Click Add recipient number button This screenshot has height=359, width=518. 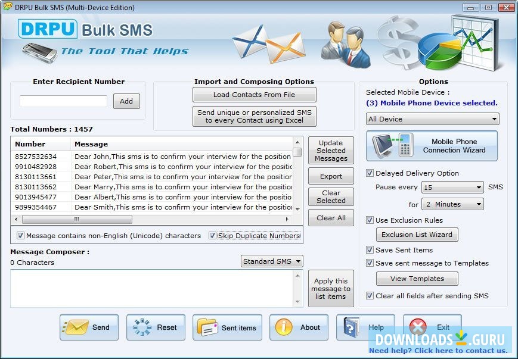click(x=126, y=101)
